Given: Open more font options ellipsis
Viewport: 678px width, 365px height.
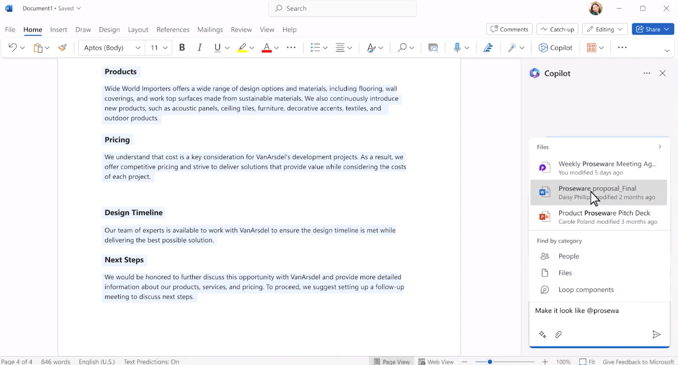Looking at the screenshot, I should pos(291,48).
